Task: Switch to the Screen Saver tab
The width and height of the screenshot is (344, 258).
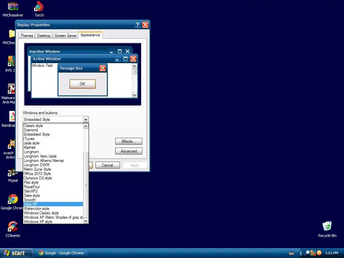Action: click(66, 36)
